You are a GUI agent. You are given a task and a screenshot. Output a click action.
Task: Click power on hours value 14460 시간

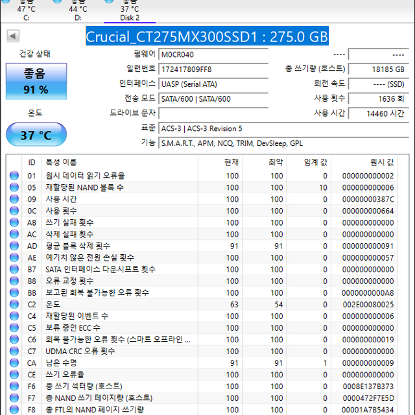click(379, 113)
